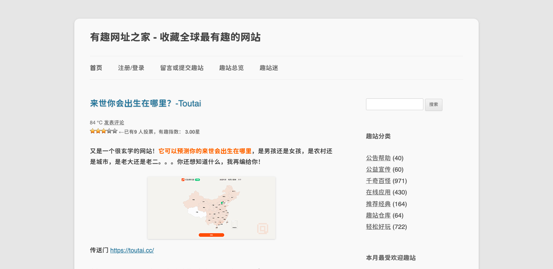Click the 发表评论 link

(114, 123)
